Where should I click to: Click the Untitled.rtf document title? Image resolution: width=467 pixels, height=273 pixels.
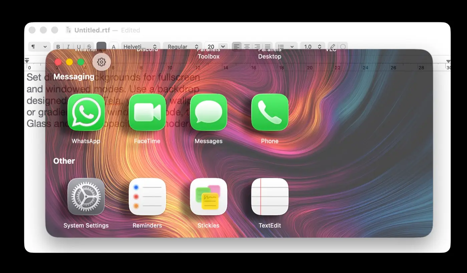click(92, 30)
